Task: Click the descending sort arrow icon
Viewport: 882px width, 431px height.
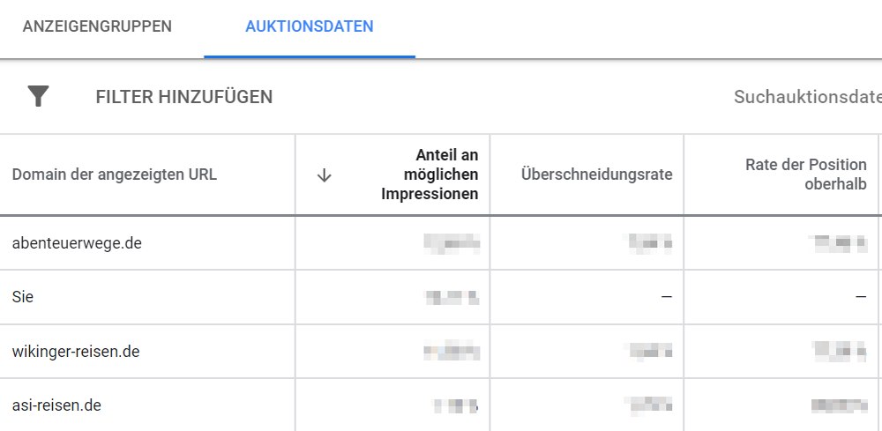Action: (324, 175)
